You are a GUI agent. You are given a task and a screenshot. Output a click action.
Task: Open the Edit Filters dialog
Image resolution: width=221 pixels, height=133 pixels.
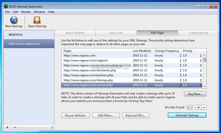pyautogui.click(x=106, y=115)
